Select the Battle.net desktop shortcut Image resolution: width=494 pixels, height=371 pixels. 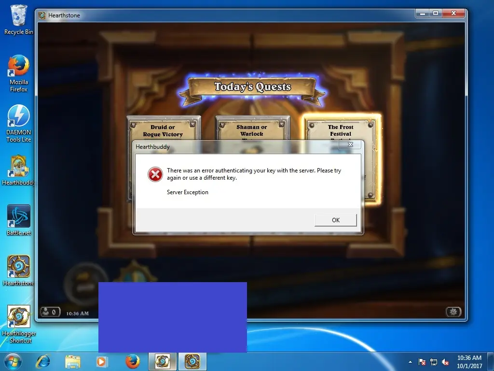pyautogui.click(x=19, y=220)
